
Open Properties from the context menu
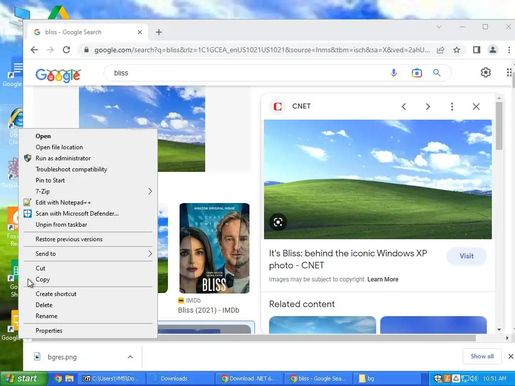[x=88, y=331]
